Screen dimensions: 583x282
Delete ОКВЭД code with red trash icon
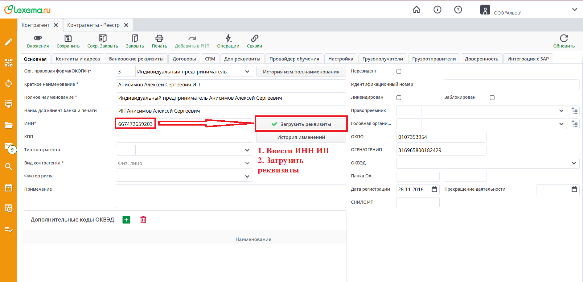tap(143, 220)
